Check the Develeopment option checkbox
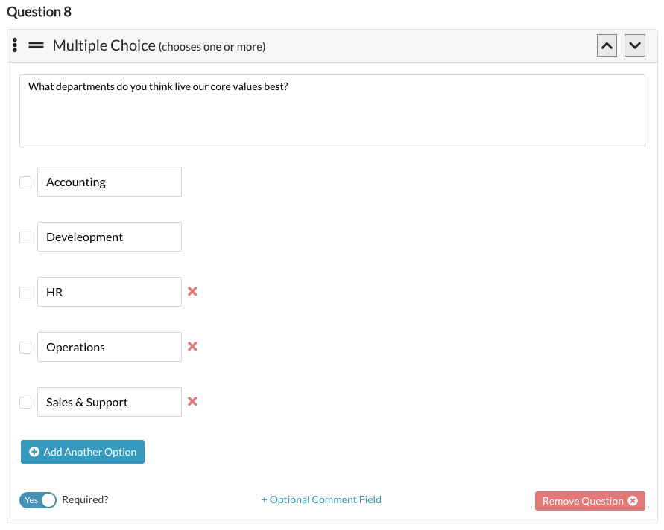The image size is (664, 530). (25, 236)
